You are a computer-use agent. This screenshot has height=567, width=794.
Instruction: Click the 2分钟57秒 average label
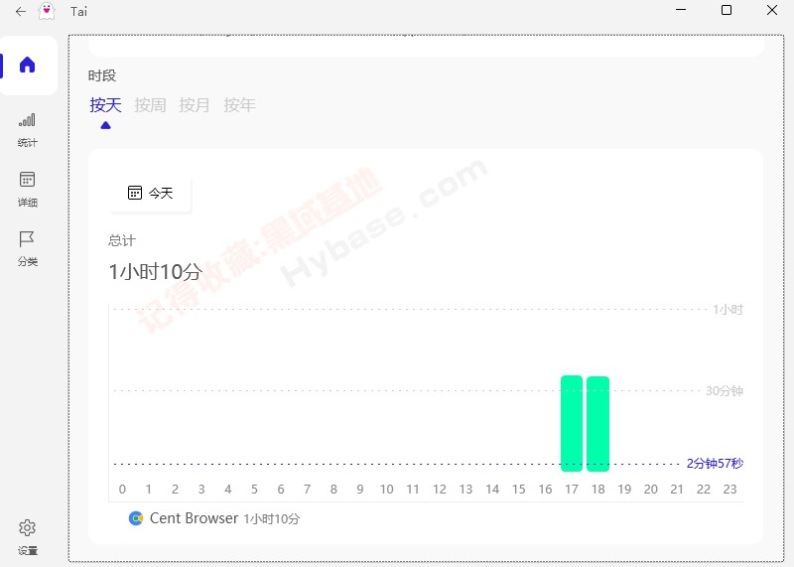pyautogui.click(x=715, y=463)
